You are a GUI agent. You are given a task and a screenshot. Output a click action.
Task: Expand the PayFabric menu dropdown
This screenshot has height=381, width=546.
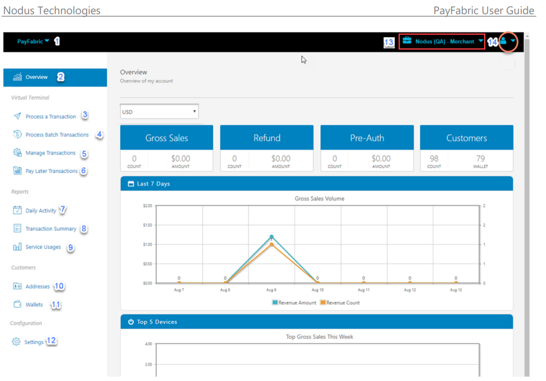click(33, 42)
